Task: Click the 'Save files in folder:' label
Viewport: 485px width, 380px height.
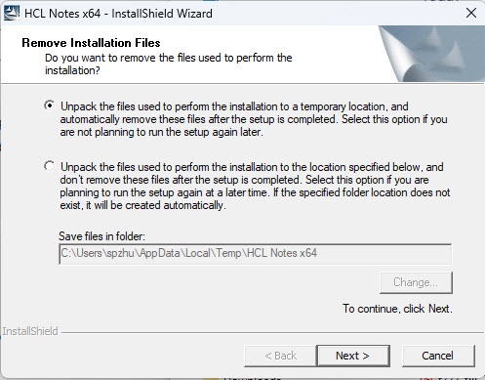Action: 101,236
